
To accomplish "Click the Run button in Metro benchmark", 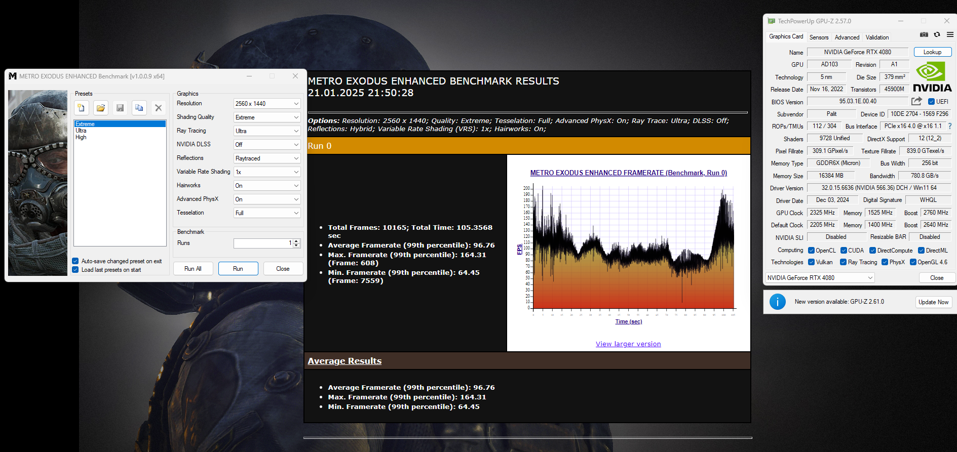I will point(238,269).
